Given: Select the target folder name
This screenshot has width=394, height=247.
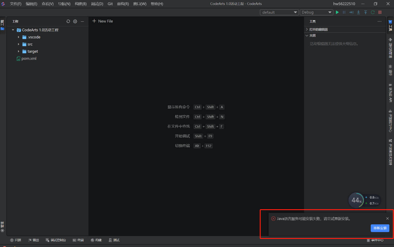Looking at the screenshot, I should coord(33,51).
